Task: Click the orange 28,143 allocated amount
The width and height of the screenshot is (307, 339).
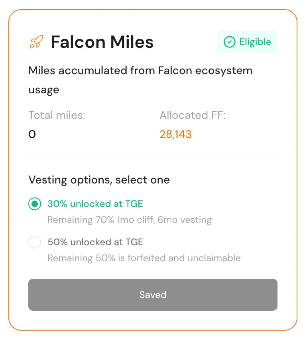Action: [x=175, y=134]
